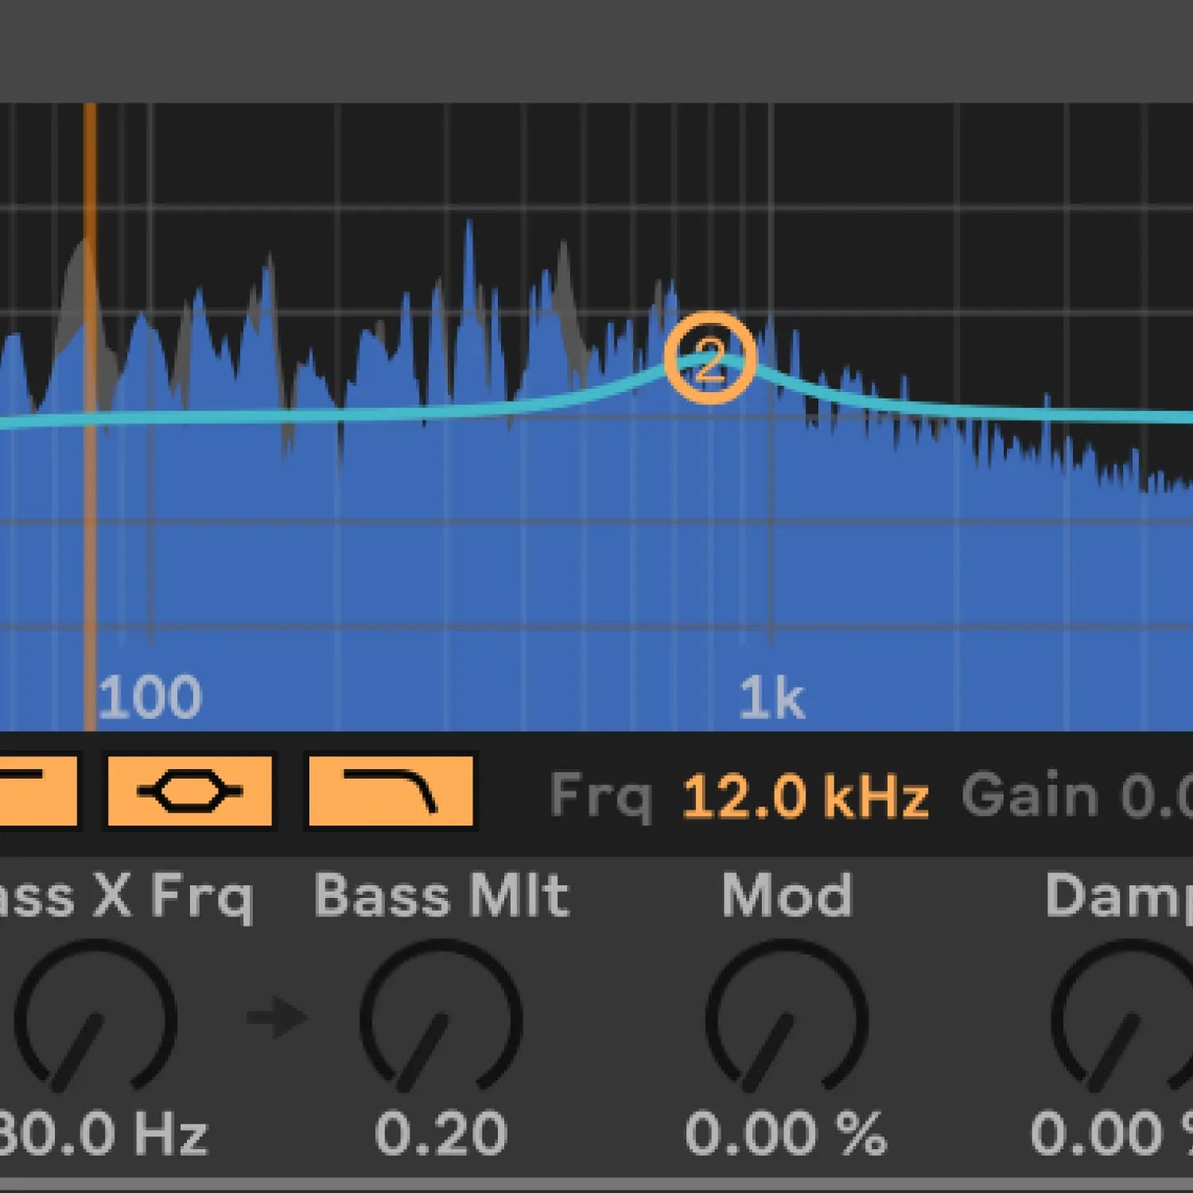Click the Mod knob
This screenshot has width=1193, height=1193.
[786, 1018]
